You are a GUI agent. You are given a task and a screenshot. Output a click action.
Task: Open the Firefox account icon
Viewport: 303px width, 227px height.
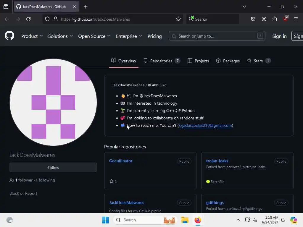(x=264, y=19)
